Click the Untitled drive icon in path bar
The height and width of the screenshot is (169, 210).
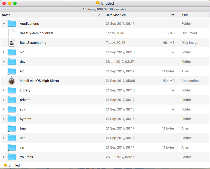[x=5, y=165]
